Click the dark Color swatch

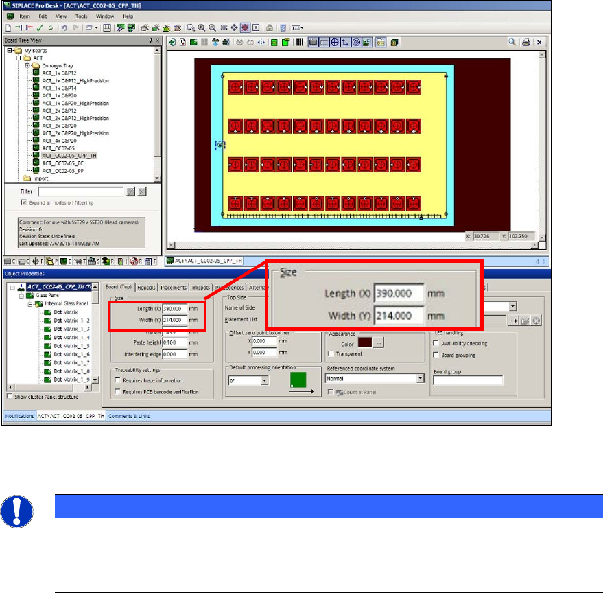point(365,342)
